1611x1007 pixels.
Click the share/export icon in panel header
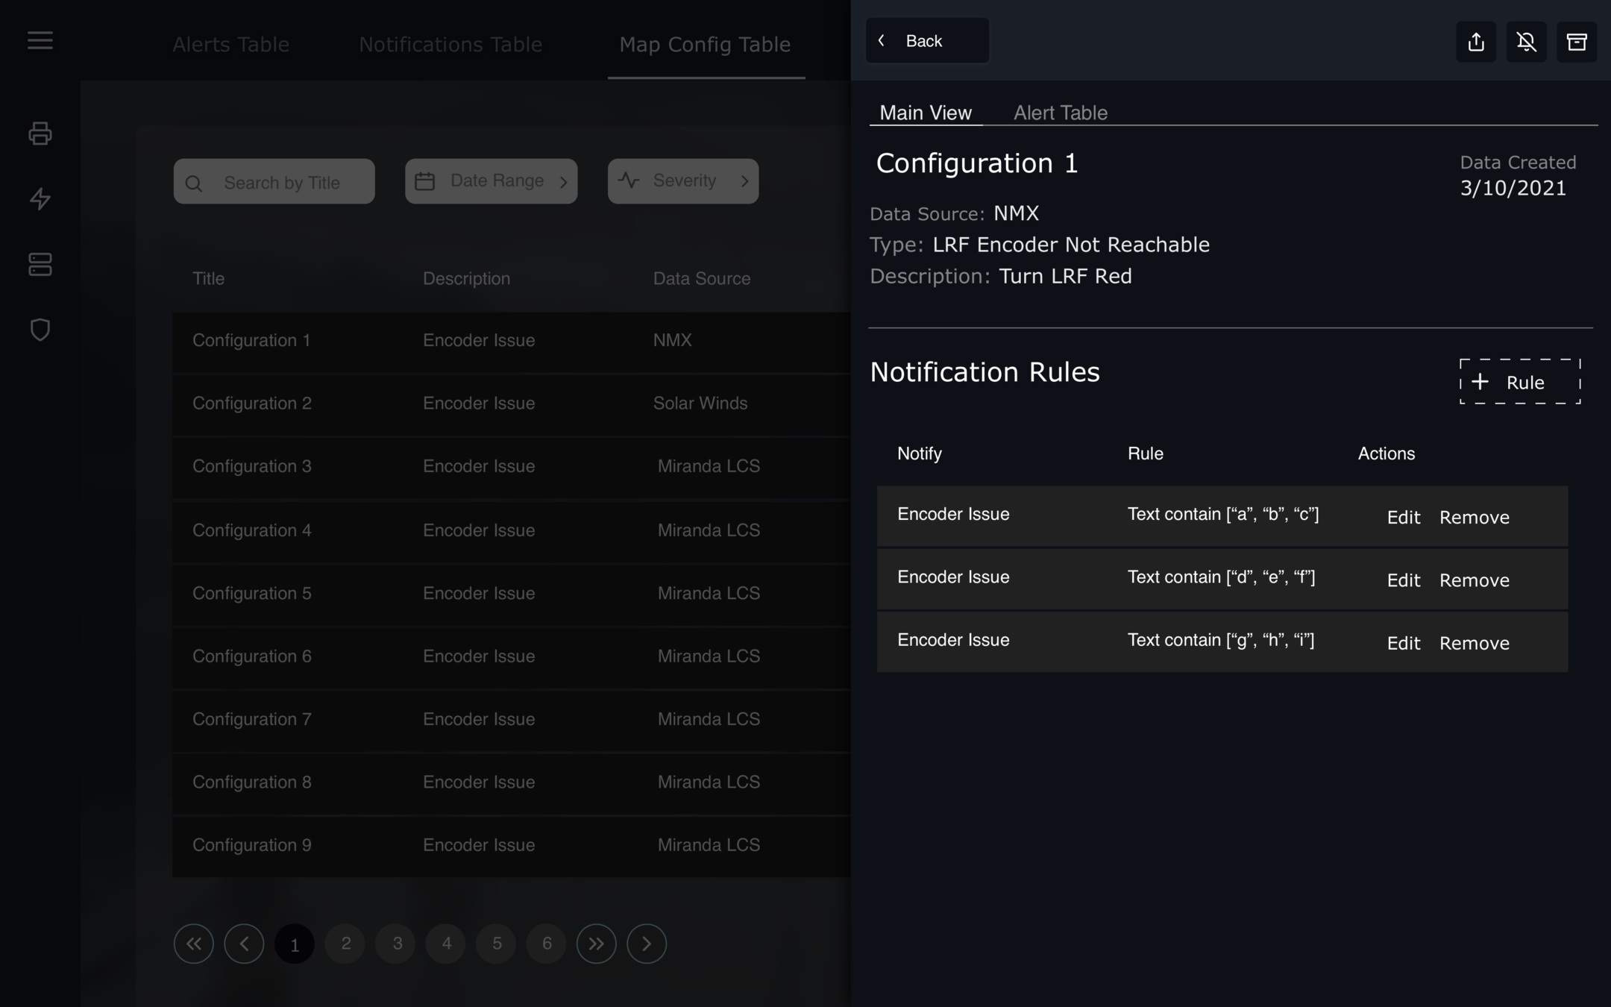(1476, 42)
